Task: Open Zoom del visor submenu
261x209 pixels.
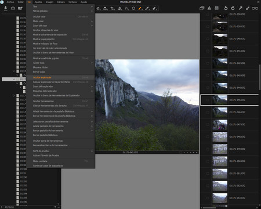Action: [61, 26]
